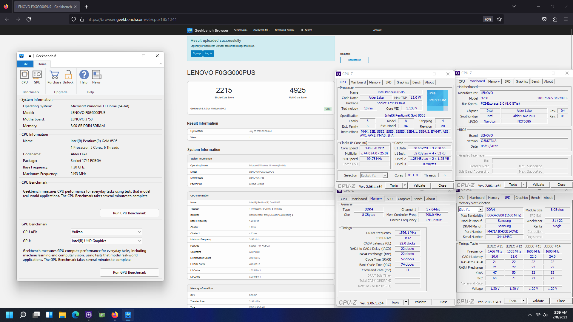Click Run GPU Benchmark button
The image size is (573, 322).
129,273
